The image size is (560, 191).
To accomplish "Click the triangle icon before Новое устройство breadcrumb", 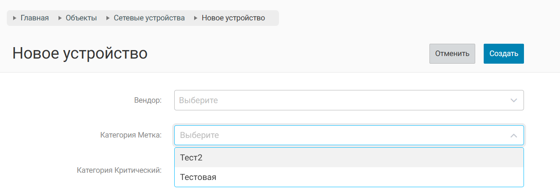I will coord(196,18).
